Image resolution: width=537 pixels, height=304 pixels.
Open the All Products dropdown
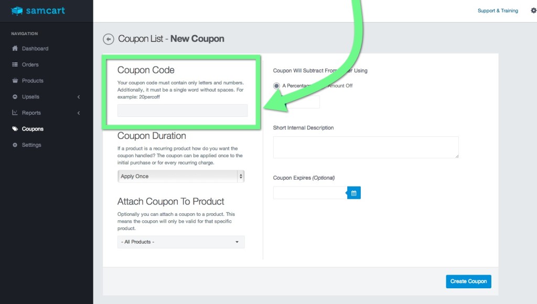(x=180, y=242)
